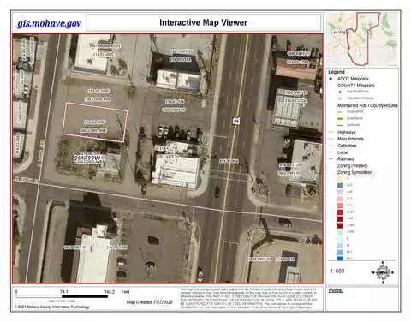This screenshot has height=322, width=411.
Task: Click the light green C-RE zoning swatch
Action: [340, 232]
